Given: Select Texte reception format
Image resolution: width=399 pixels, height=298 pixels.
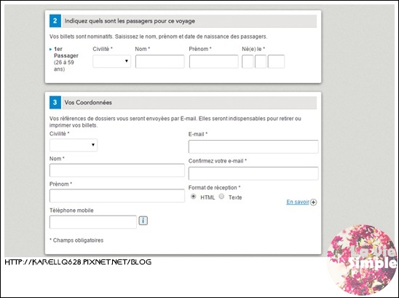Looking at the screenshot, I should [221, 197].
